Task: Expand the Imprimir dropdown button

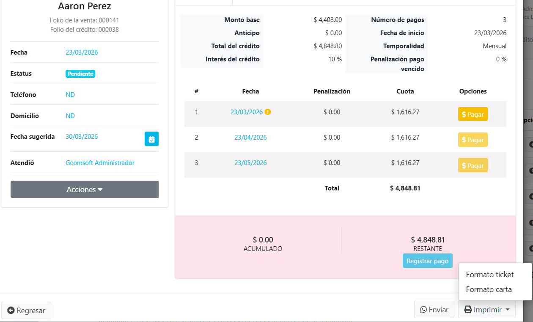Action: tap(486, 310)
